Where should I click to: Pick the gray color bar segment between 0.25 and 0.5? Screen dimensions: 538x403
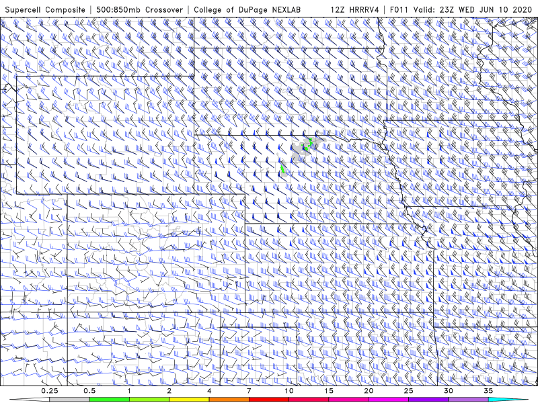[69, 400]
